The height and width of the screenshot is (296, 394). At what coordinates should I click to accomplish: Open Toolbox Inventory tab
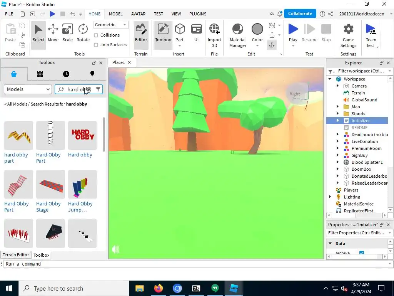[x=40, y=74]
